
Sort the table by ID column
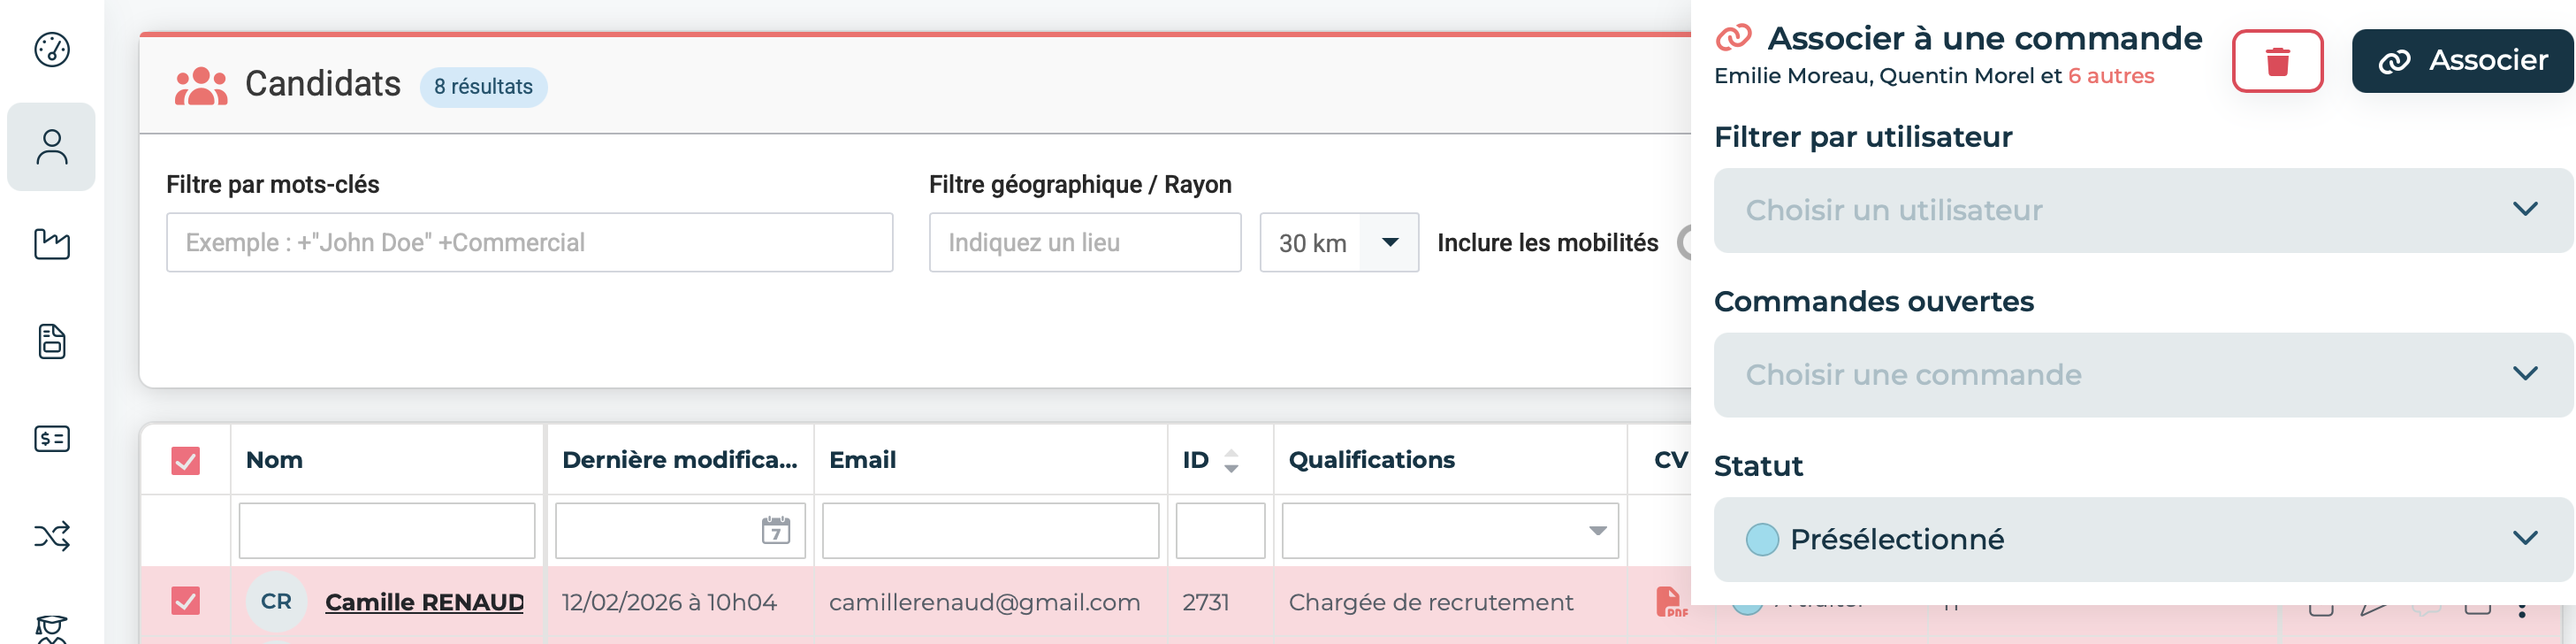[x=1231, y=460]
